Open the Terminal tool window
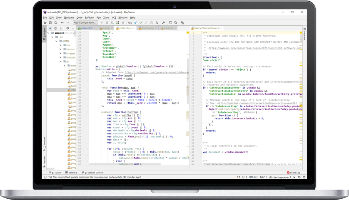This screenshot has height=200, width=349. (x=71, y=173)
